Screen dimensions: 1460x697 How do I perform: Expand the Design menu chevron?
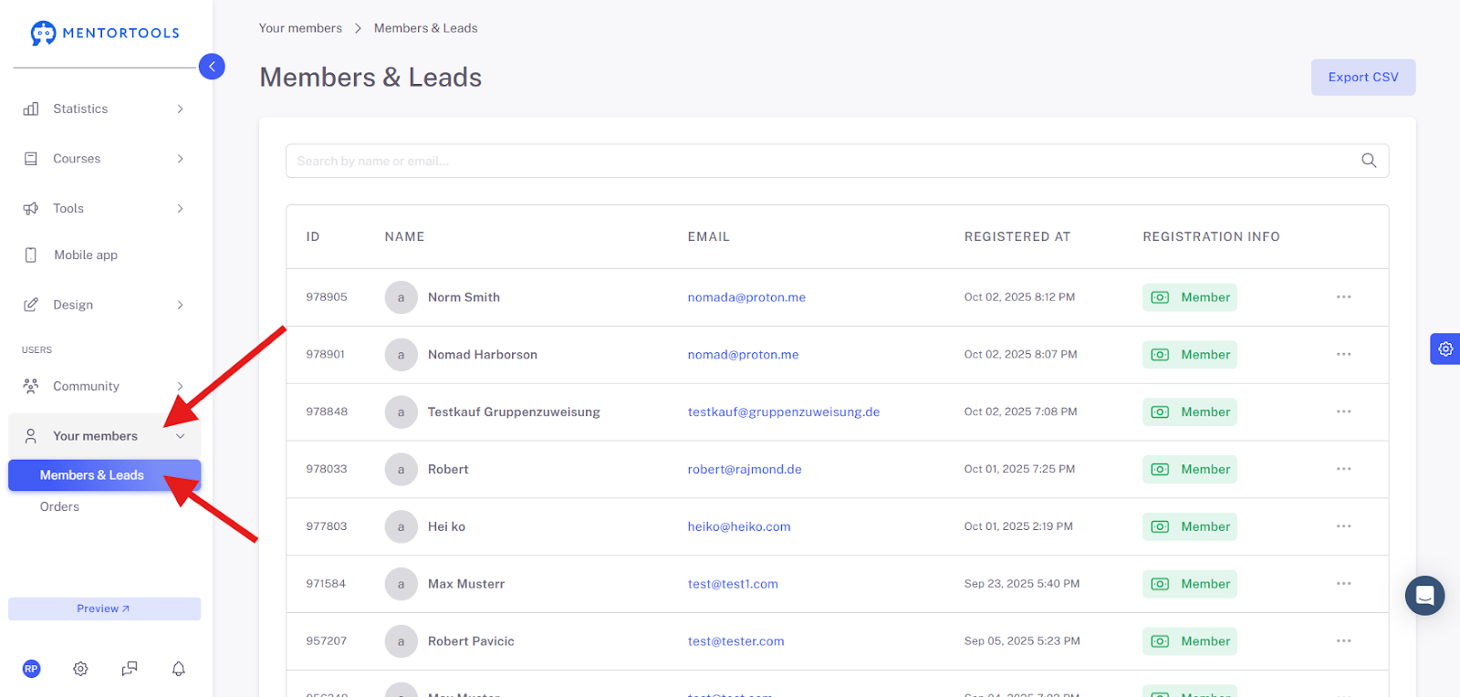(x=180, y=305)
